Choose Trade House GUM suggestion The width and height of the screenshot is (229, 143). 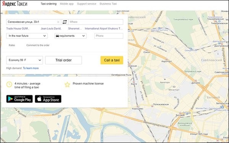point(18,29)
